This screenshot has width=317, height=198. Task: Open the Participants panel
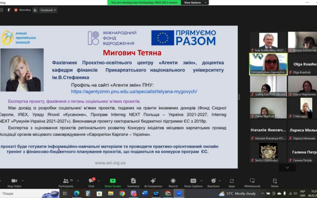(x=65, y=181)
